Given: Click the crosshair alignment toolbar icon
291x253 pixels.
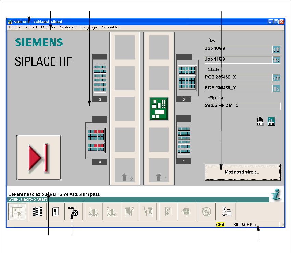Looking at the screenshot, I should pos(186,211).
